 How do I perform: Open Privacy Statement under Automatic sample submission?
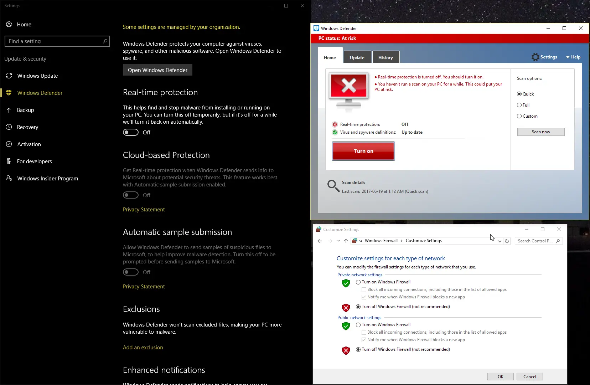point(144,287)
